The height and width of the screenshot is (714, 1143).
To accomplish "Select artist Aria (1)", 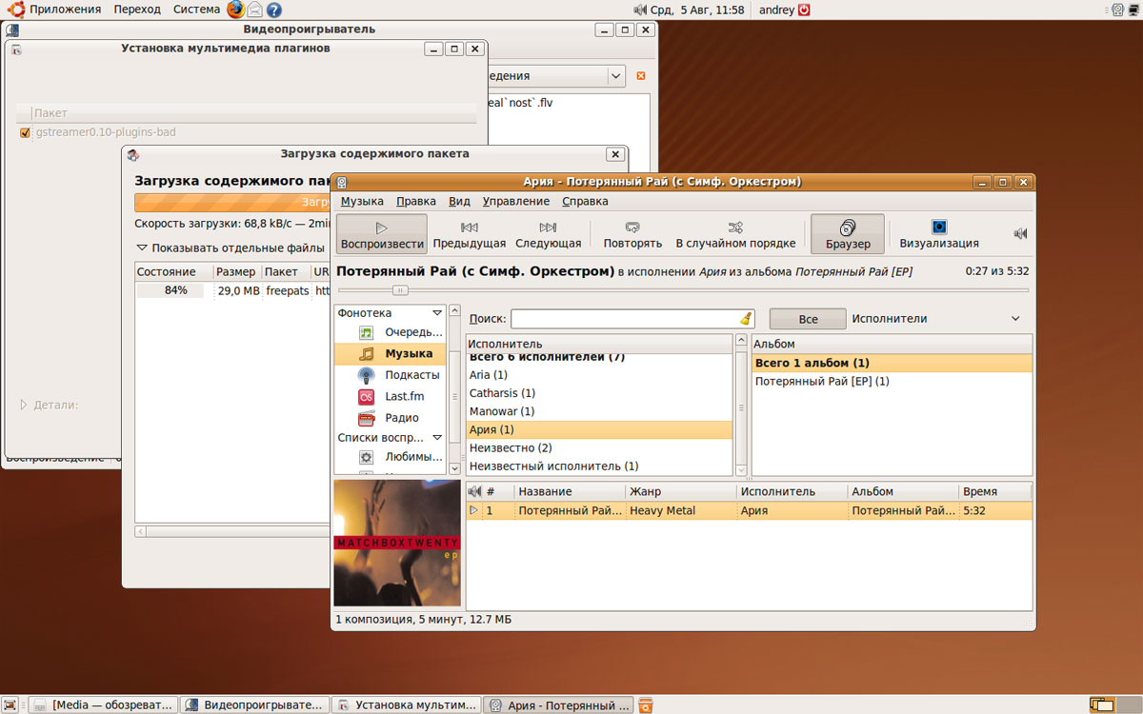I will click(x=598, y=375).
